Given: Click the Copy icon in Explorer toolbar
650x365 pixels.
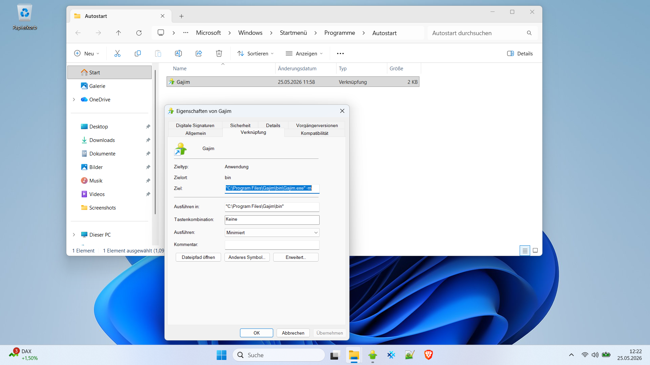Looking at the screenshot, I should tap(138, 53).
